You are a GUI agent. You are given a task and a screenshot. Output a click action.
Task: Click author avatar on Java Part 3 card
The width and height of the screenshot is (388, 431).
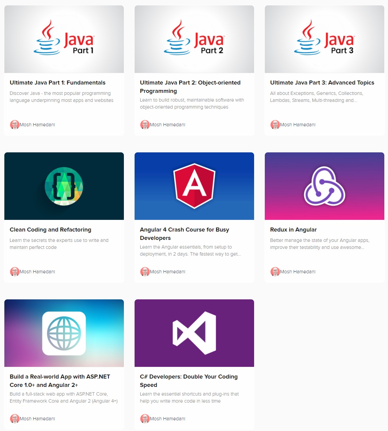(275, 125)
